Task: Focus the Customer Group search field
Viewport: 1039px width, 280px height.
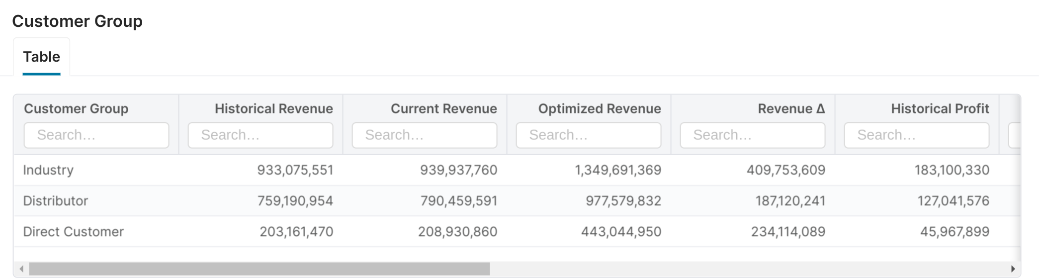Action: click(x=96, y=135)
